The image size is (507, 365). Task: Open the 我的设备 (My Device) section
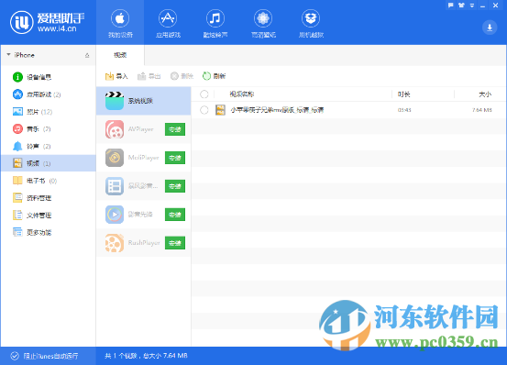point(120,23)
